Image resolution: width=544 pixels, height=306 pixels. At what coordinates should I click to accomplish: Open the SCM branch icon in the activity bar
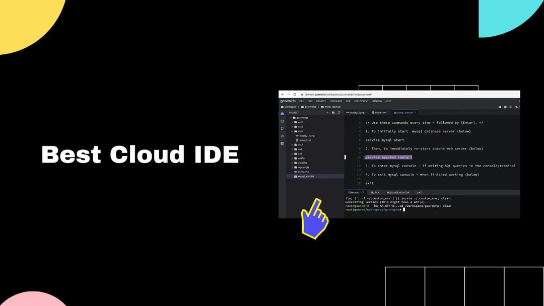283,127
